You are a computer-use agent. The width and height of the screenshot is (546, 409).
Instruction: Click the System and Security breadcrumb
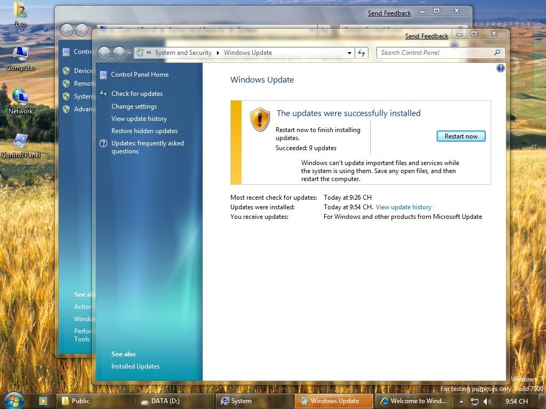click(x=183, y=53)
